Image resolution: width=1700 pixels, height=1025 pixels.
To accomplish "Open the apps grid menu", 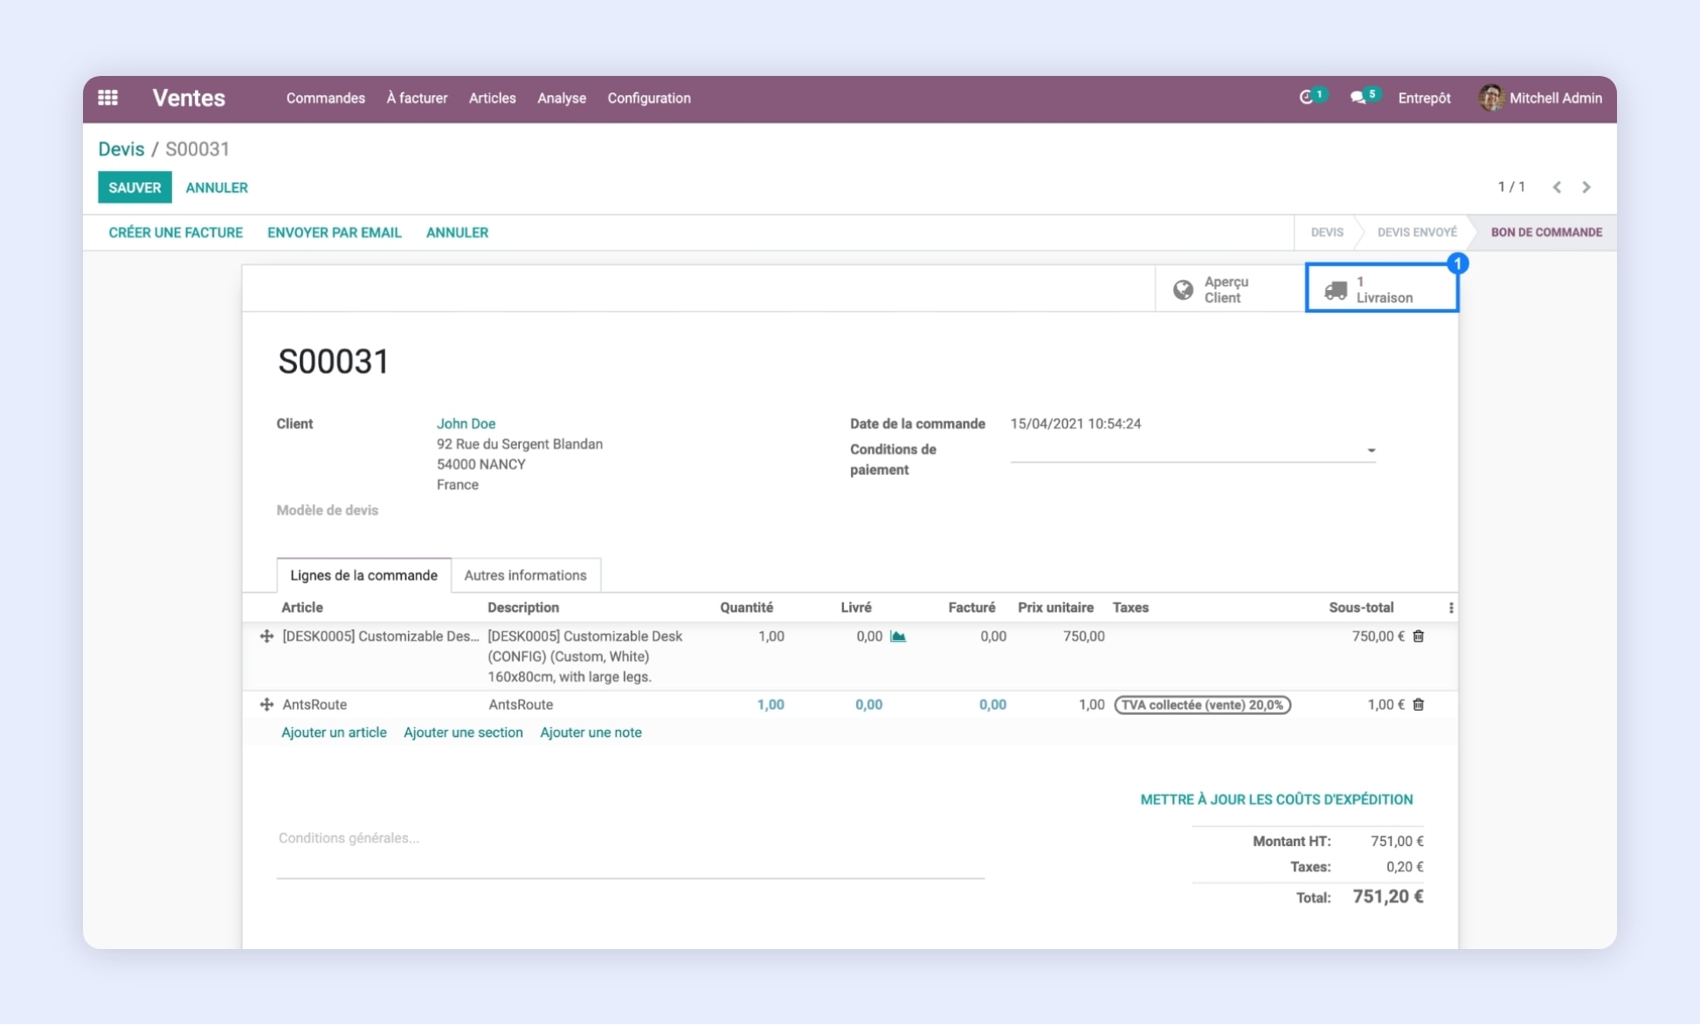I will pyautogui.click(x=107, y=98).
